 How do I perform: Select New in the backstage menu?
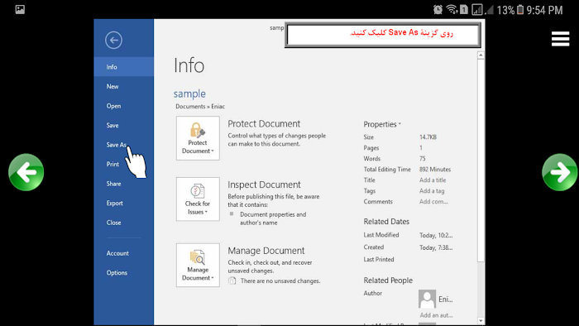124,86
